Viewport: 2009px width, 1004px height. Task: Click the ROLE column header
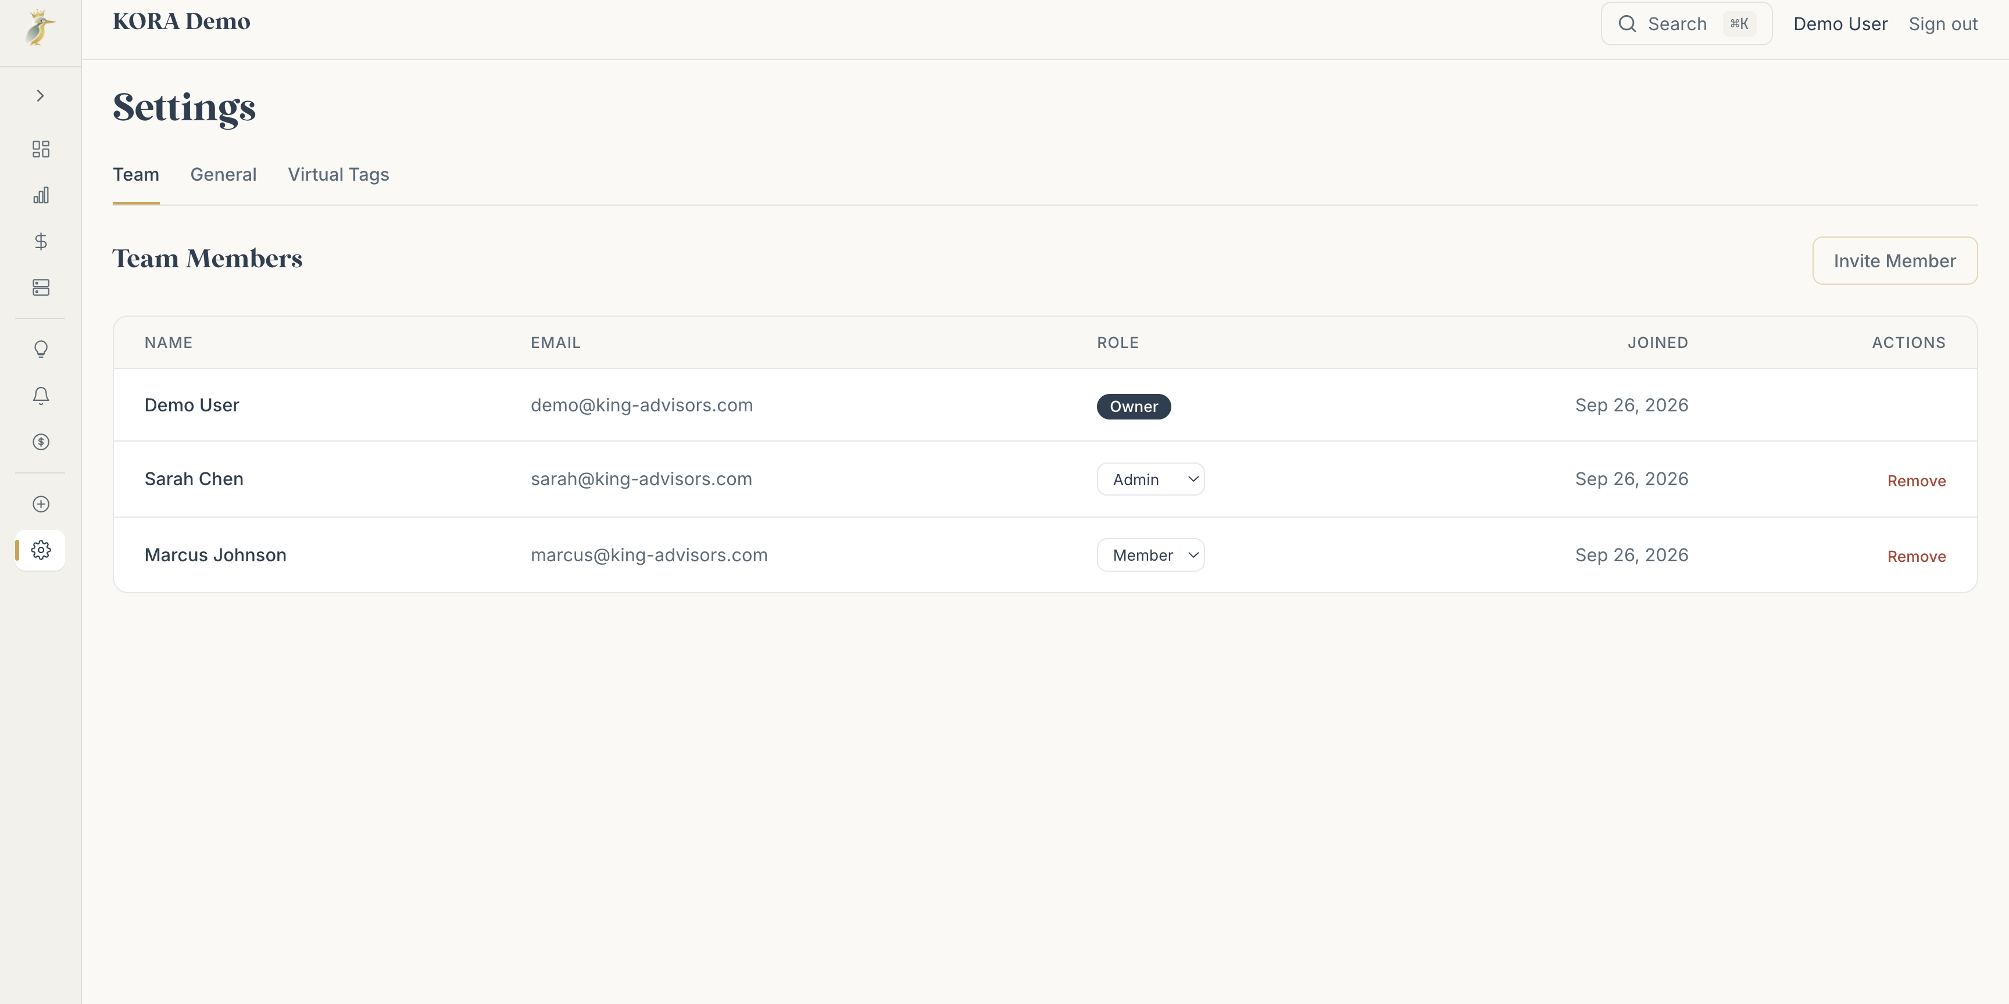1118,343
